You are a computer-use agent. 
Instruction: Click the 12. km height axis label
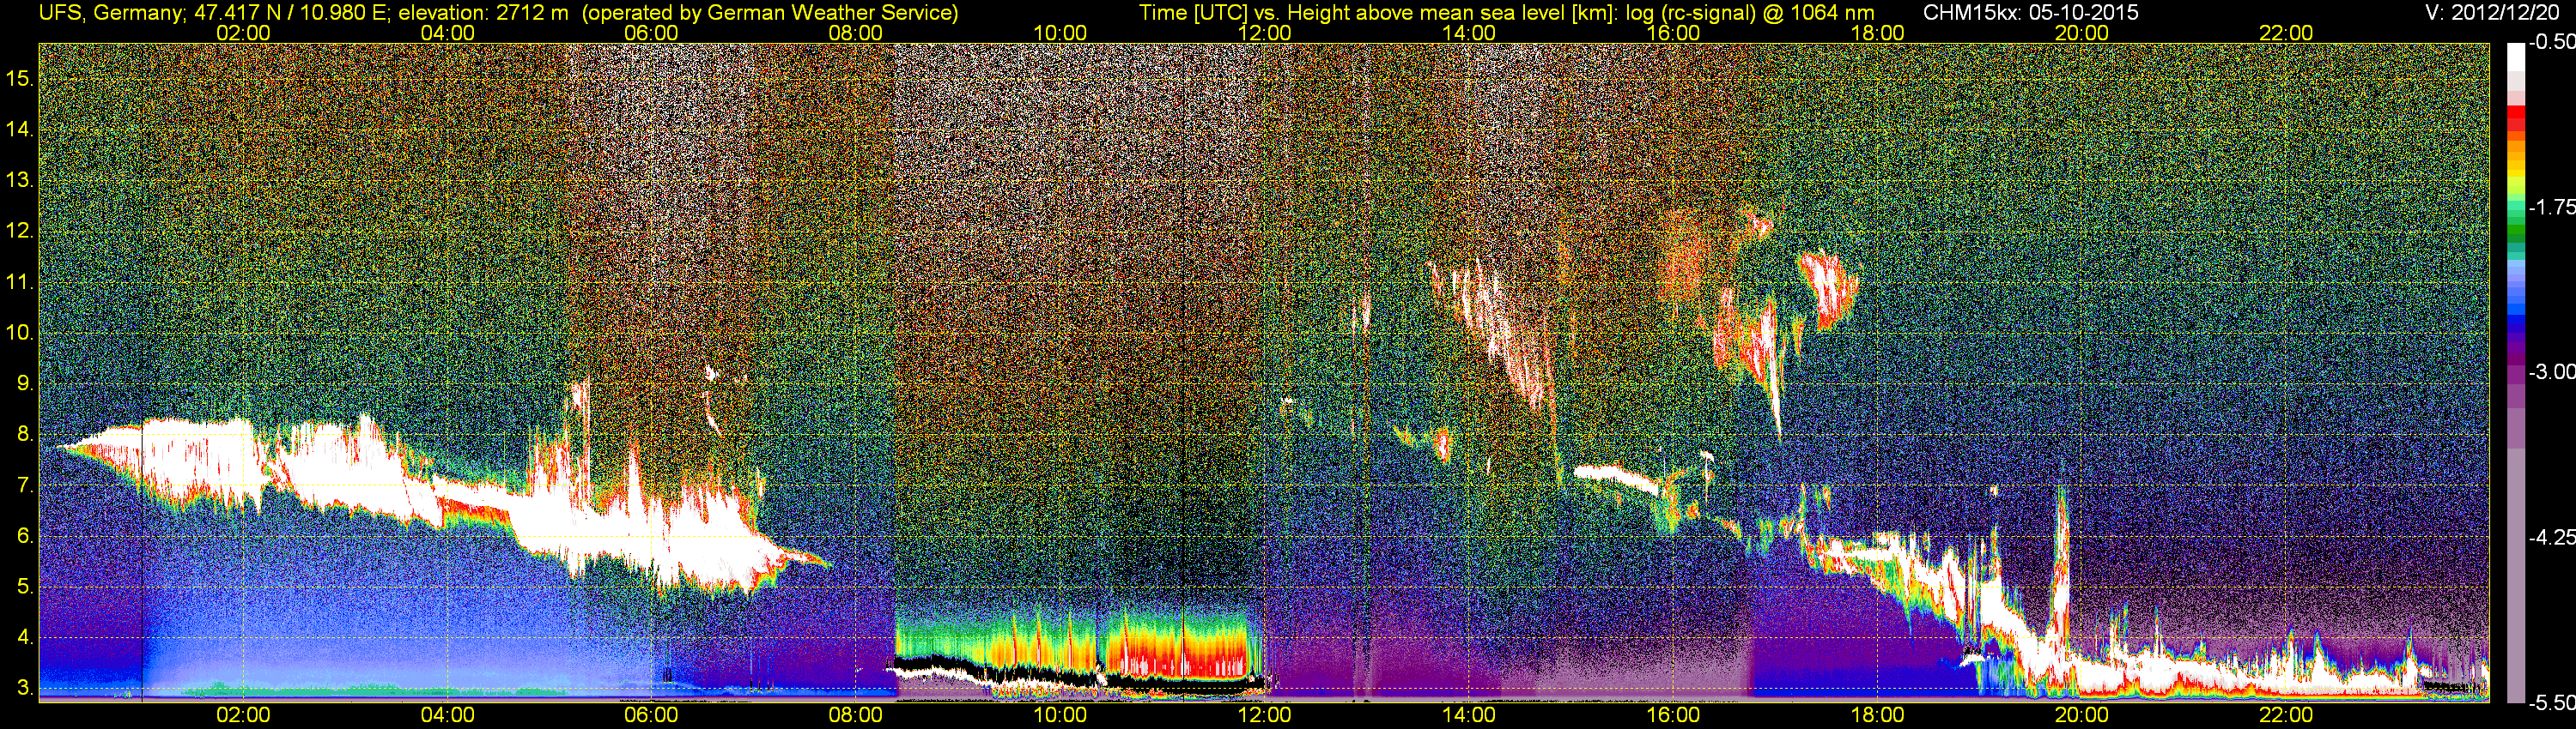coord(19,231)
